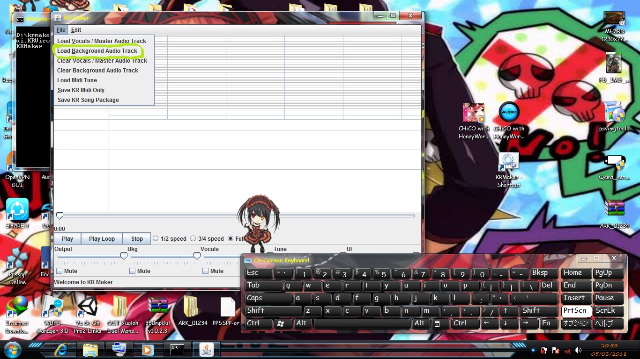
Task: Open the CHiCO with HoneyWorks AUDIO file icon
Action: [509, 122]
